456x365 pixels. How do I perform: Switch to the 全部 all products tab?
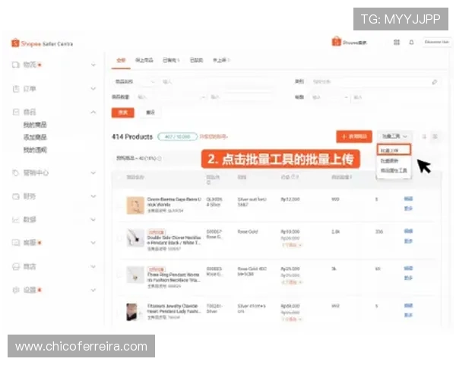click(x=120, y=59)
